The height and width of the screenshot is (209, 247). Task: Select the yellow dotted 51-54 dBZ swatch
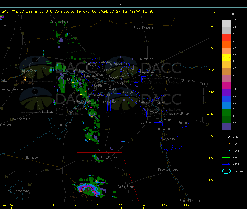pyautogui.click(x=226, y=58)
